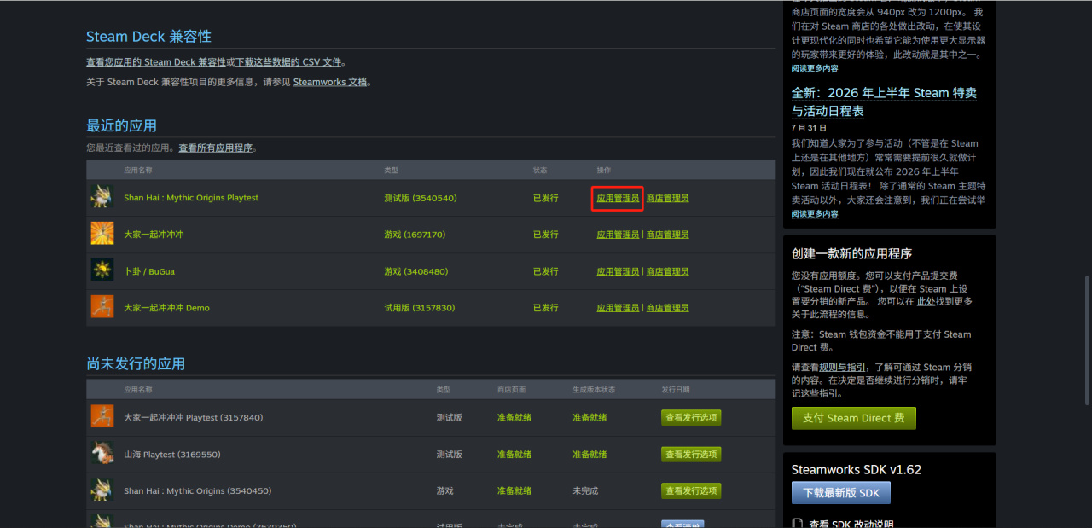Click the 山海 Playtest (3169550) icon

102,454
